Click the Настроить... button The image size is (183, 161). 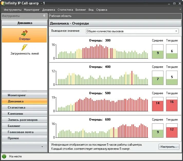click(169, 147)
